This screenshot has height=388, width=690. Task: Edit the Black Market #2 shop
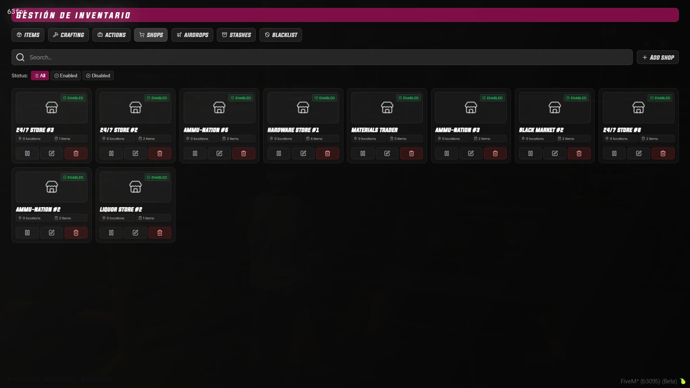point(554,153)
